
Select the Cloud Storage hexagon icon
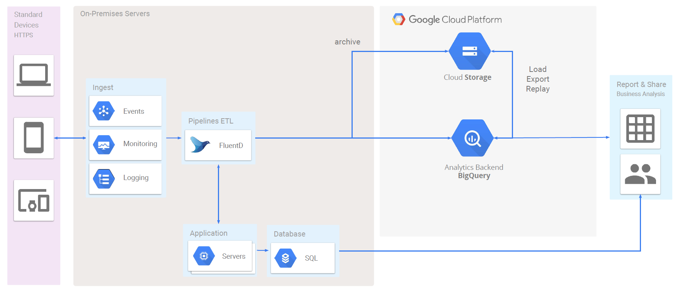(469, 51)
